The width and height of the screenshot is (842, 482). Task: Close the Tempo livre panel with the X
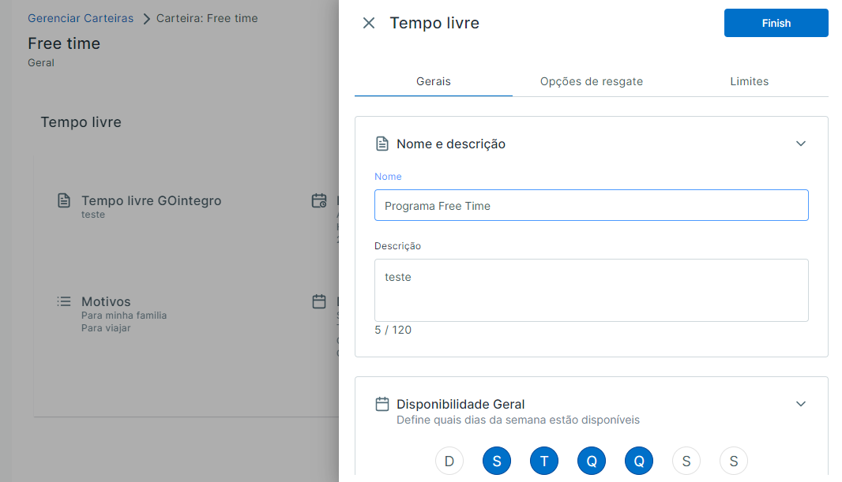pos(368,23)
